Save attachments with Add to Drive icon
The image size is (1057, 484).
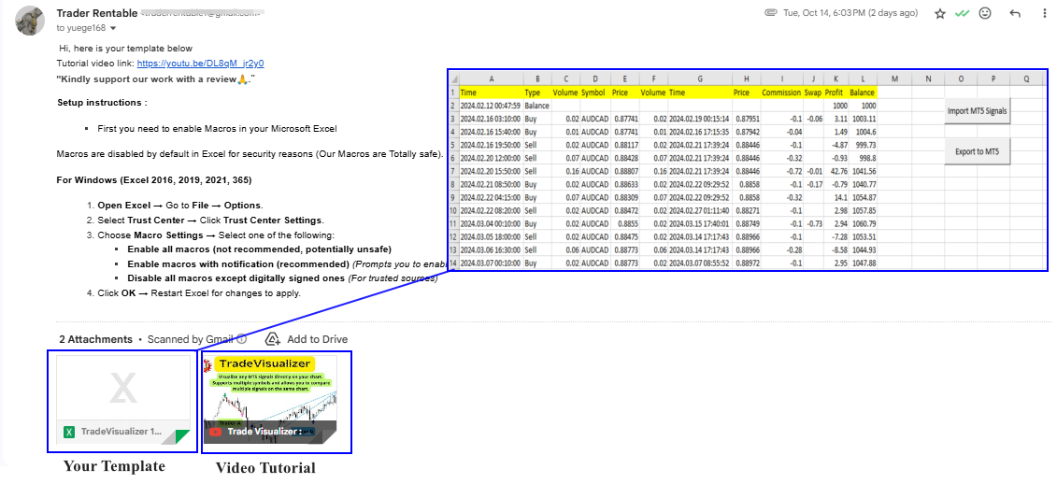(x=272, y=338)
